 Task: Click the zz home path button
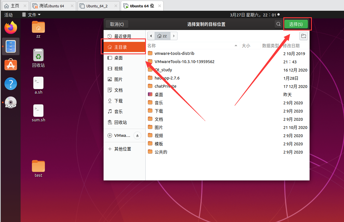162,36
